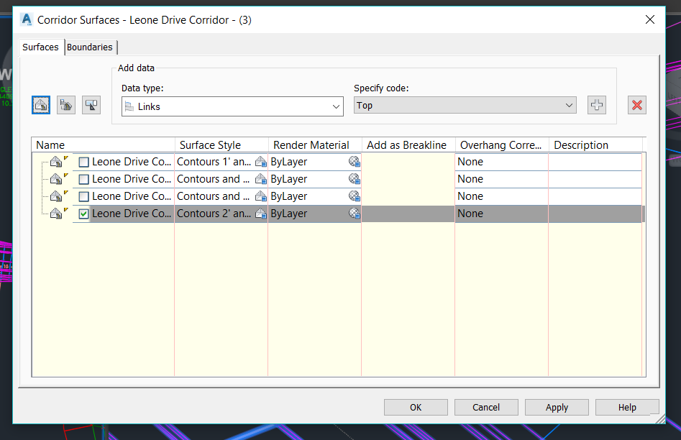Uncheck the checked Contours 2' surface row checkbox

pyautogui.click(x=84, y=214)
